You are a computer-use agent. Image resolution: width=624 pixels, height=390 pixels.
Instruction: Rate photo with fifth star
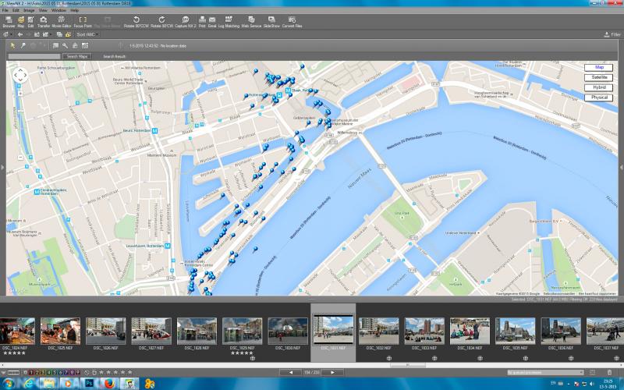pyautogui.click(x=129, y=373)
